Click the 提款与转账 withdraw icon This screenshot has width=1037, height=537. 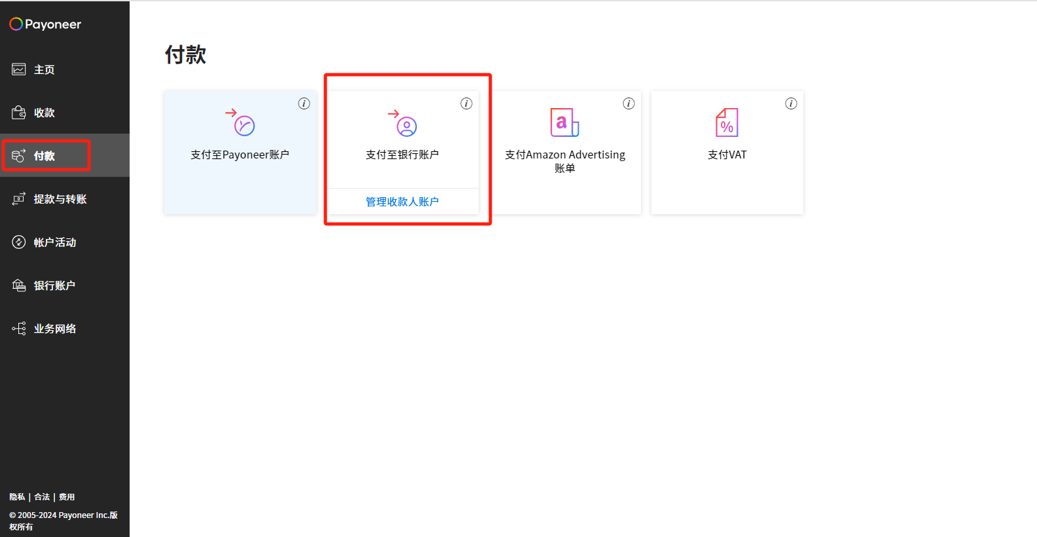[x=19, y=199]
